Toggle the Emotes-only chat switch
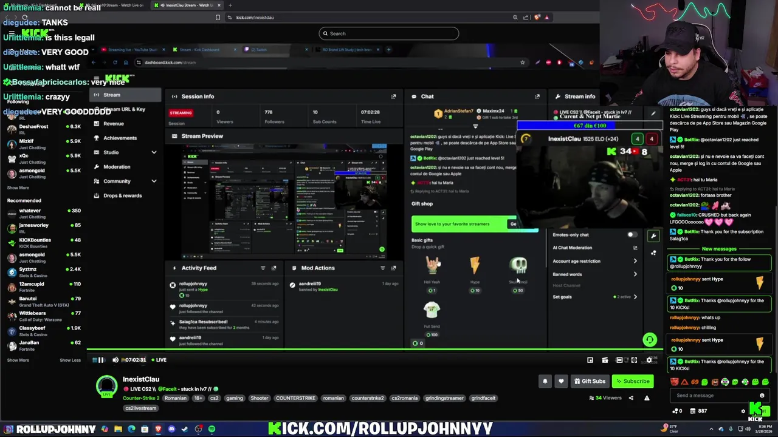 [633, 235]
